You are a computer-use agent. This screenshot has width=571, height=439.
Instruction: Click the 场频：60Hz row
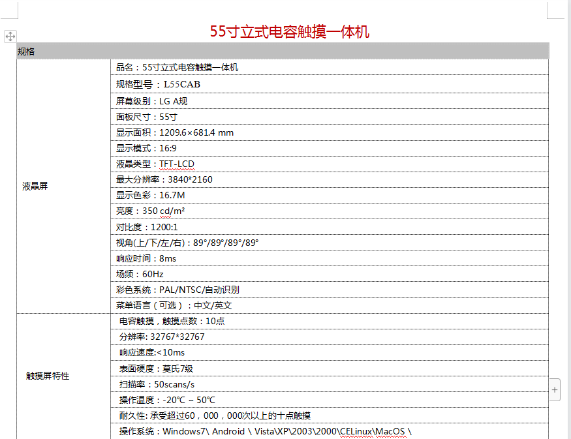pos(330,274)
